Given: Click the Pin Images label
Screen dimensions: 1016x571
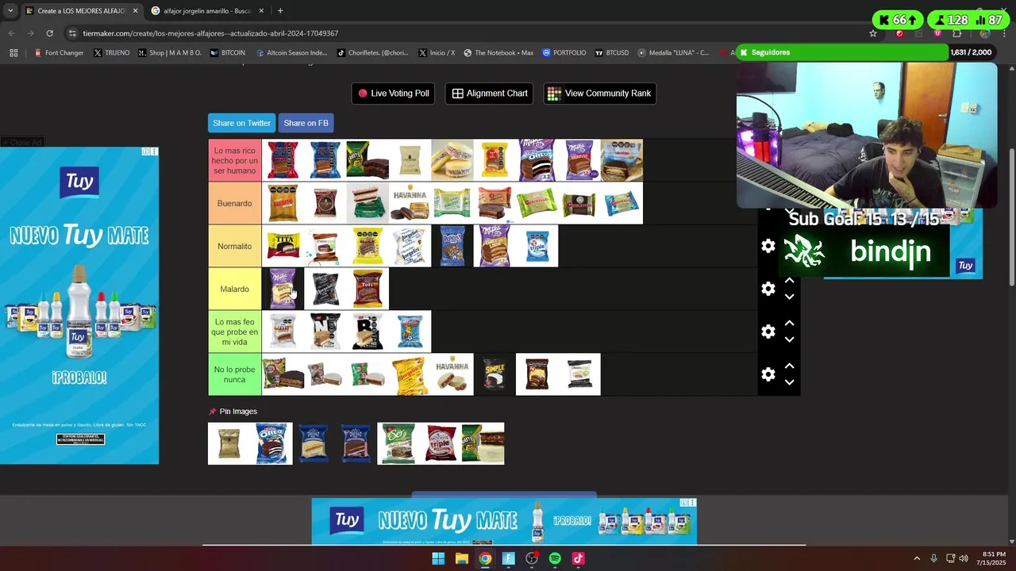Looking at the screenshot, I should [x=238, y=412].
